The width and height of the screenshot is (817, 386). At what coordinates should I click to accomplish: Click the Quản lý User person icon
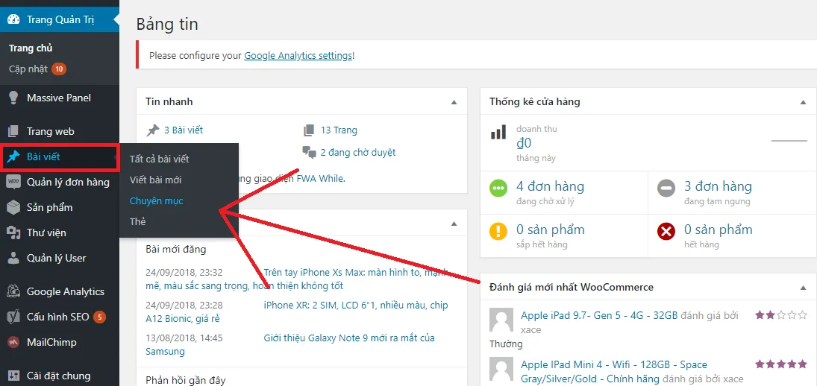13,258
